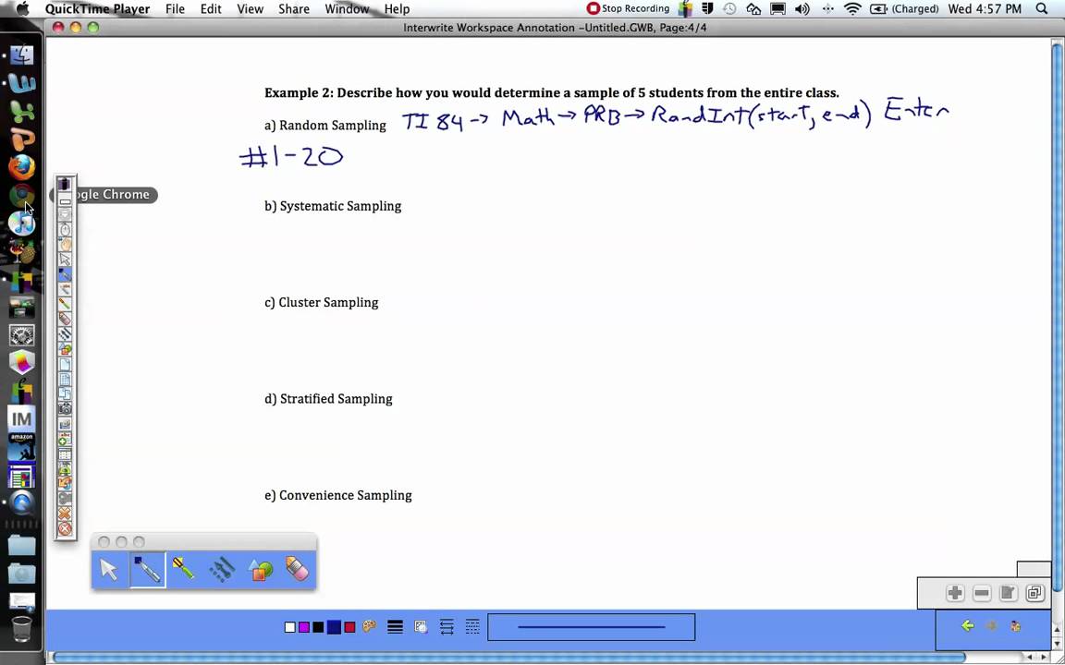Select the black color swatch
Viewport: 1065px width, 665px height.
(318, 627)
